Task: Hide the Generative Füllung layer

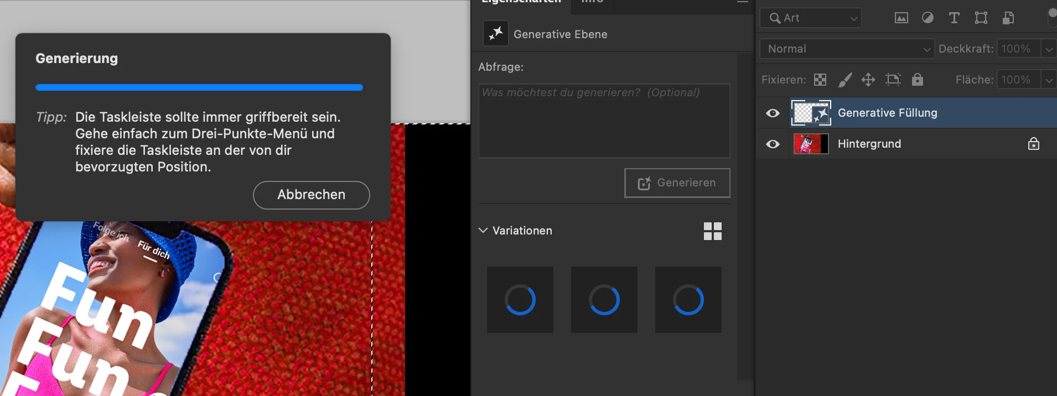Action: pos(773,113)
